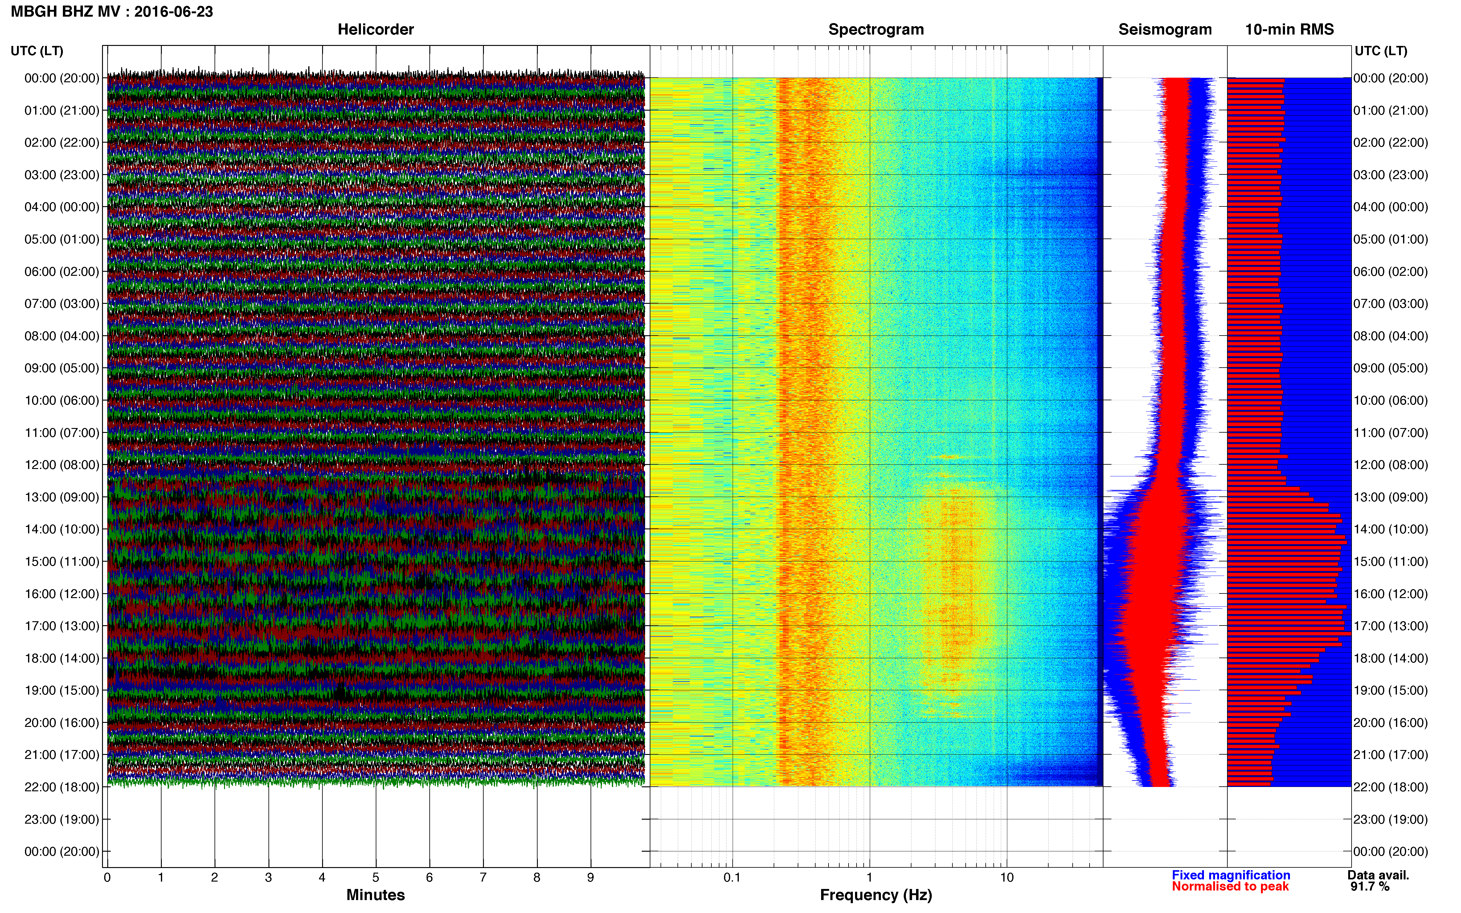
Task: Select the Spectrogram panel heading
Action: pos(876,30)
